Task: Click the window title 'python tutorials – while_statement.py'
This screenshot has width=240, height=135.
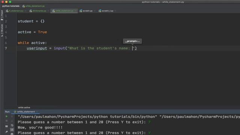Action: (163, 2)
